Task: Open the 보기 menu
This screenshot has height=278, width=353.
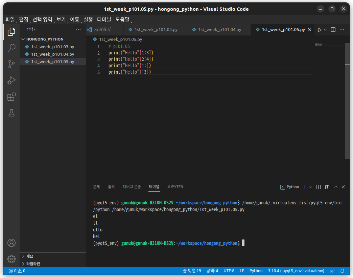Action: [x=61, y=20]
